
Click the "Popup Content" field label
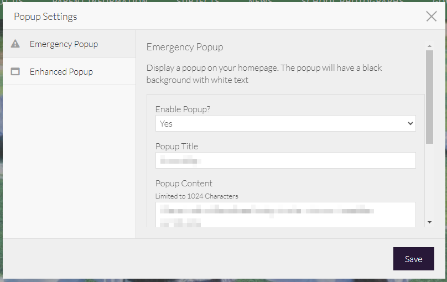coord(184,183)
